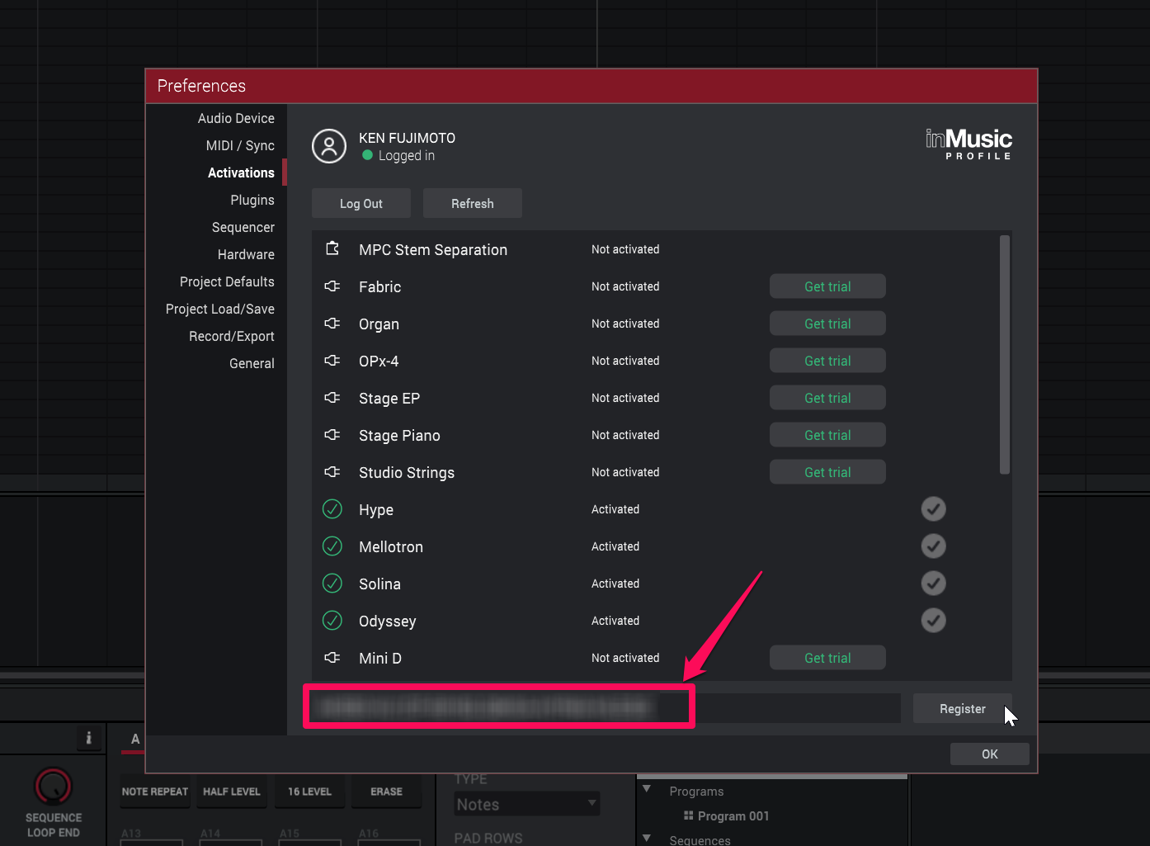Click the green activated check beside Odyssey

tap(332, 621)
